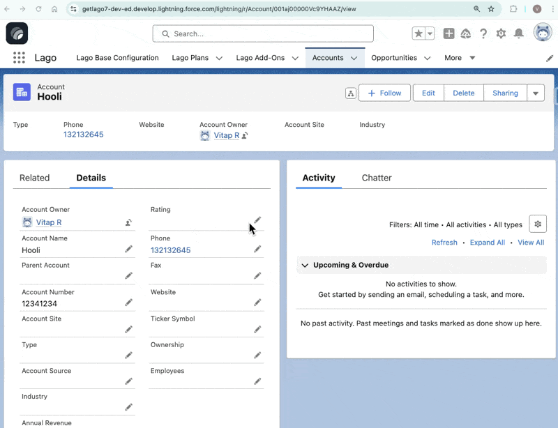Open the Opportunities tab
558x428 pixels.
[x=394, y=58]
